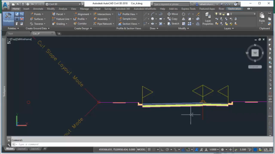Image resolution: width=275 pixels, height=154 pixels.
Task: Click the Undo arrow in quick access toolbar
Action: (33, 4)
